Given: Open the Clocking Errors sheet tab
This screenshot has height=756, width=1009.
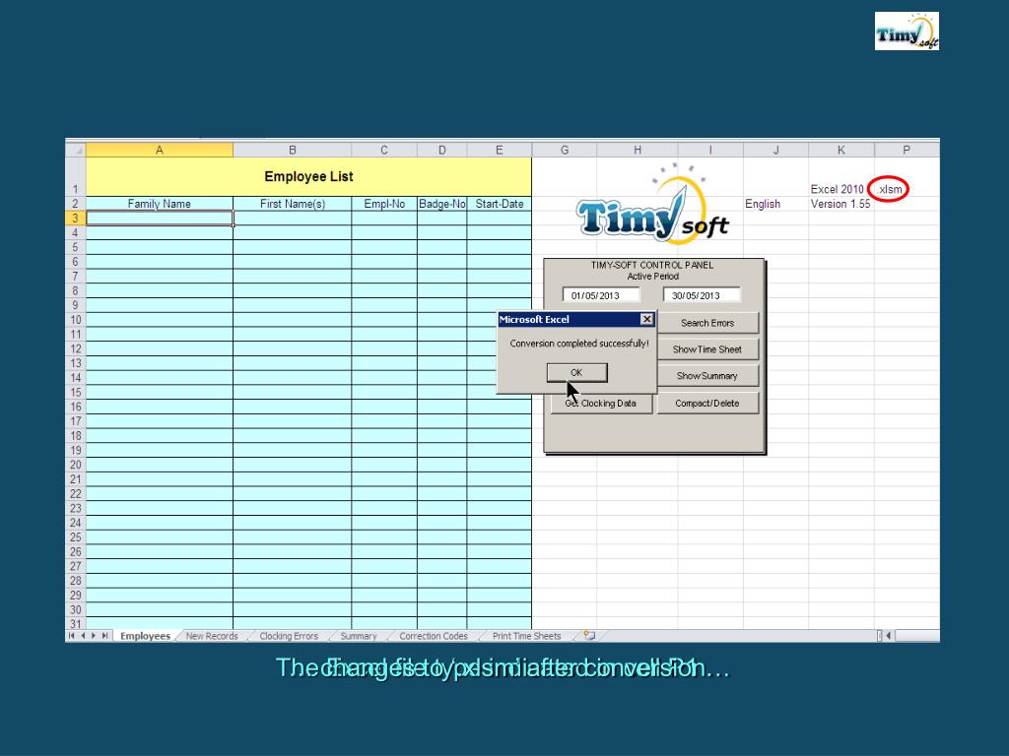Looking at the screenshot, I should [289, 636].
